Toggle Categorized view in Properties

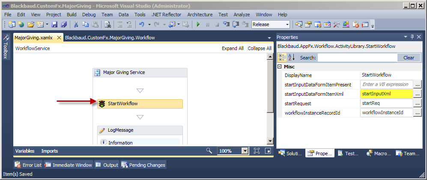(282, 58)
